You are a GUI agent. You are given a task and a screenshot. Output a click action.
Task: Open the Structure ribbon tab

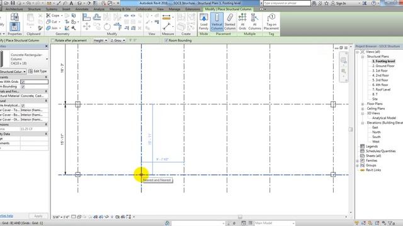34,9
